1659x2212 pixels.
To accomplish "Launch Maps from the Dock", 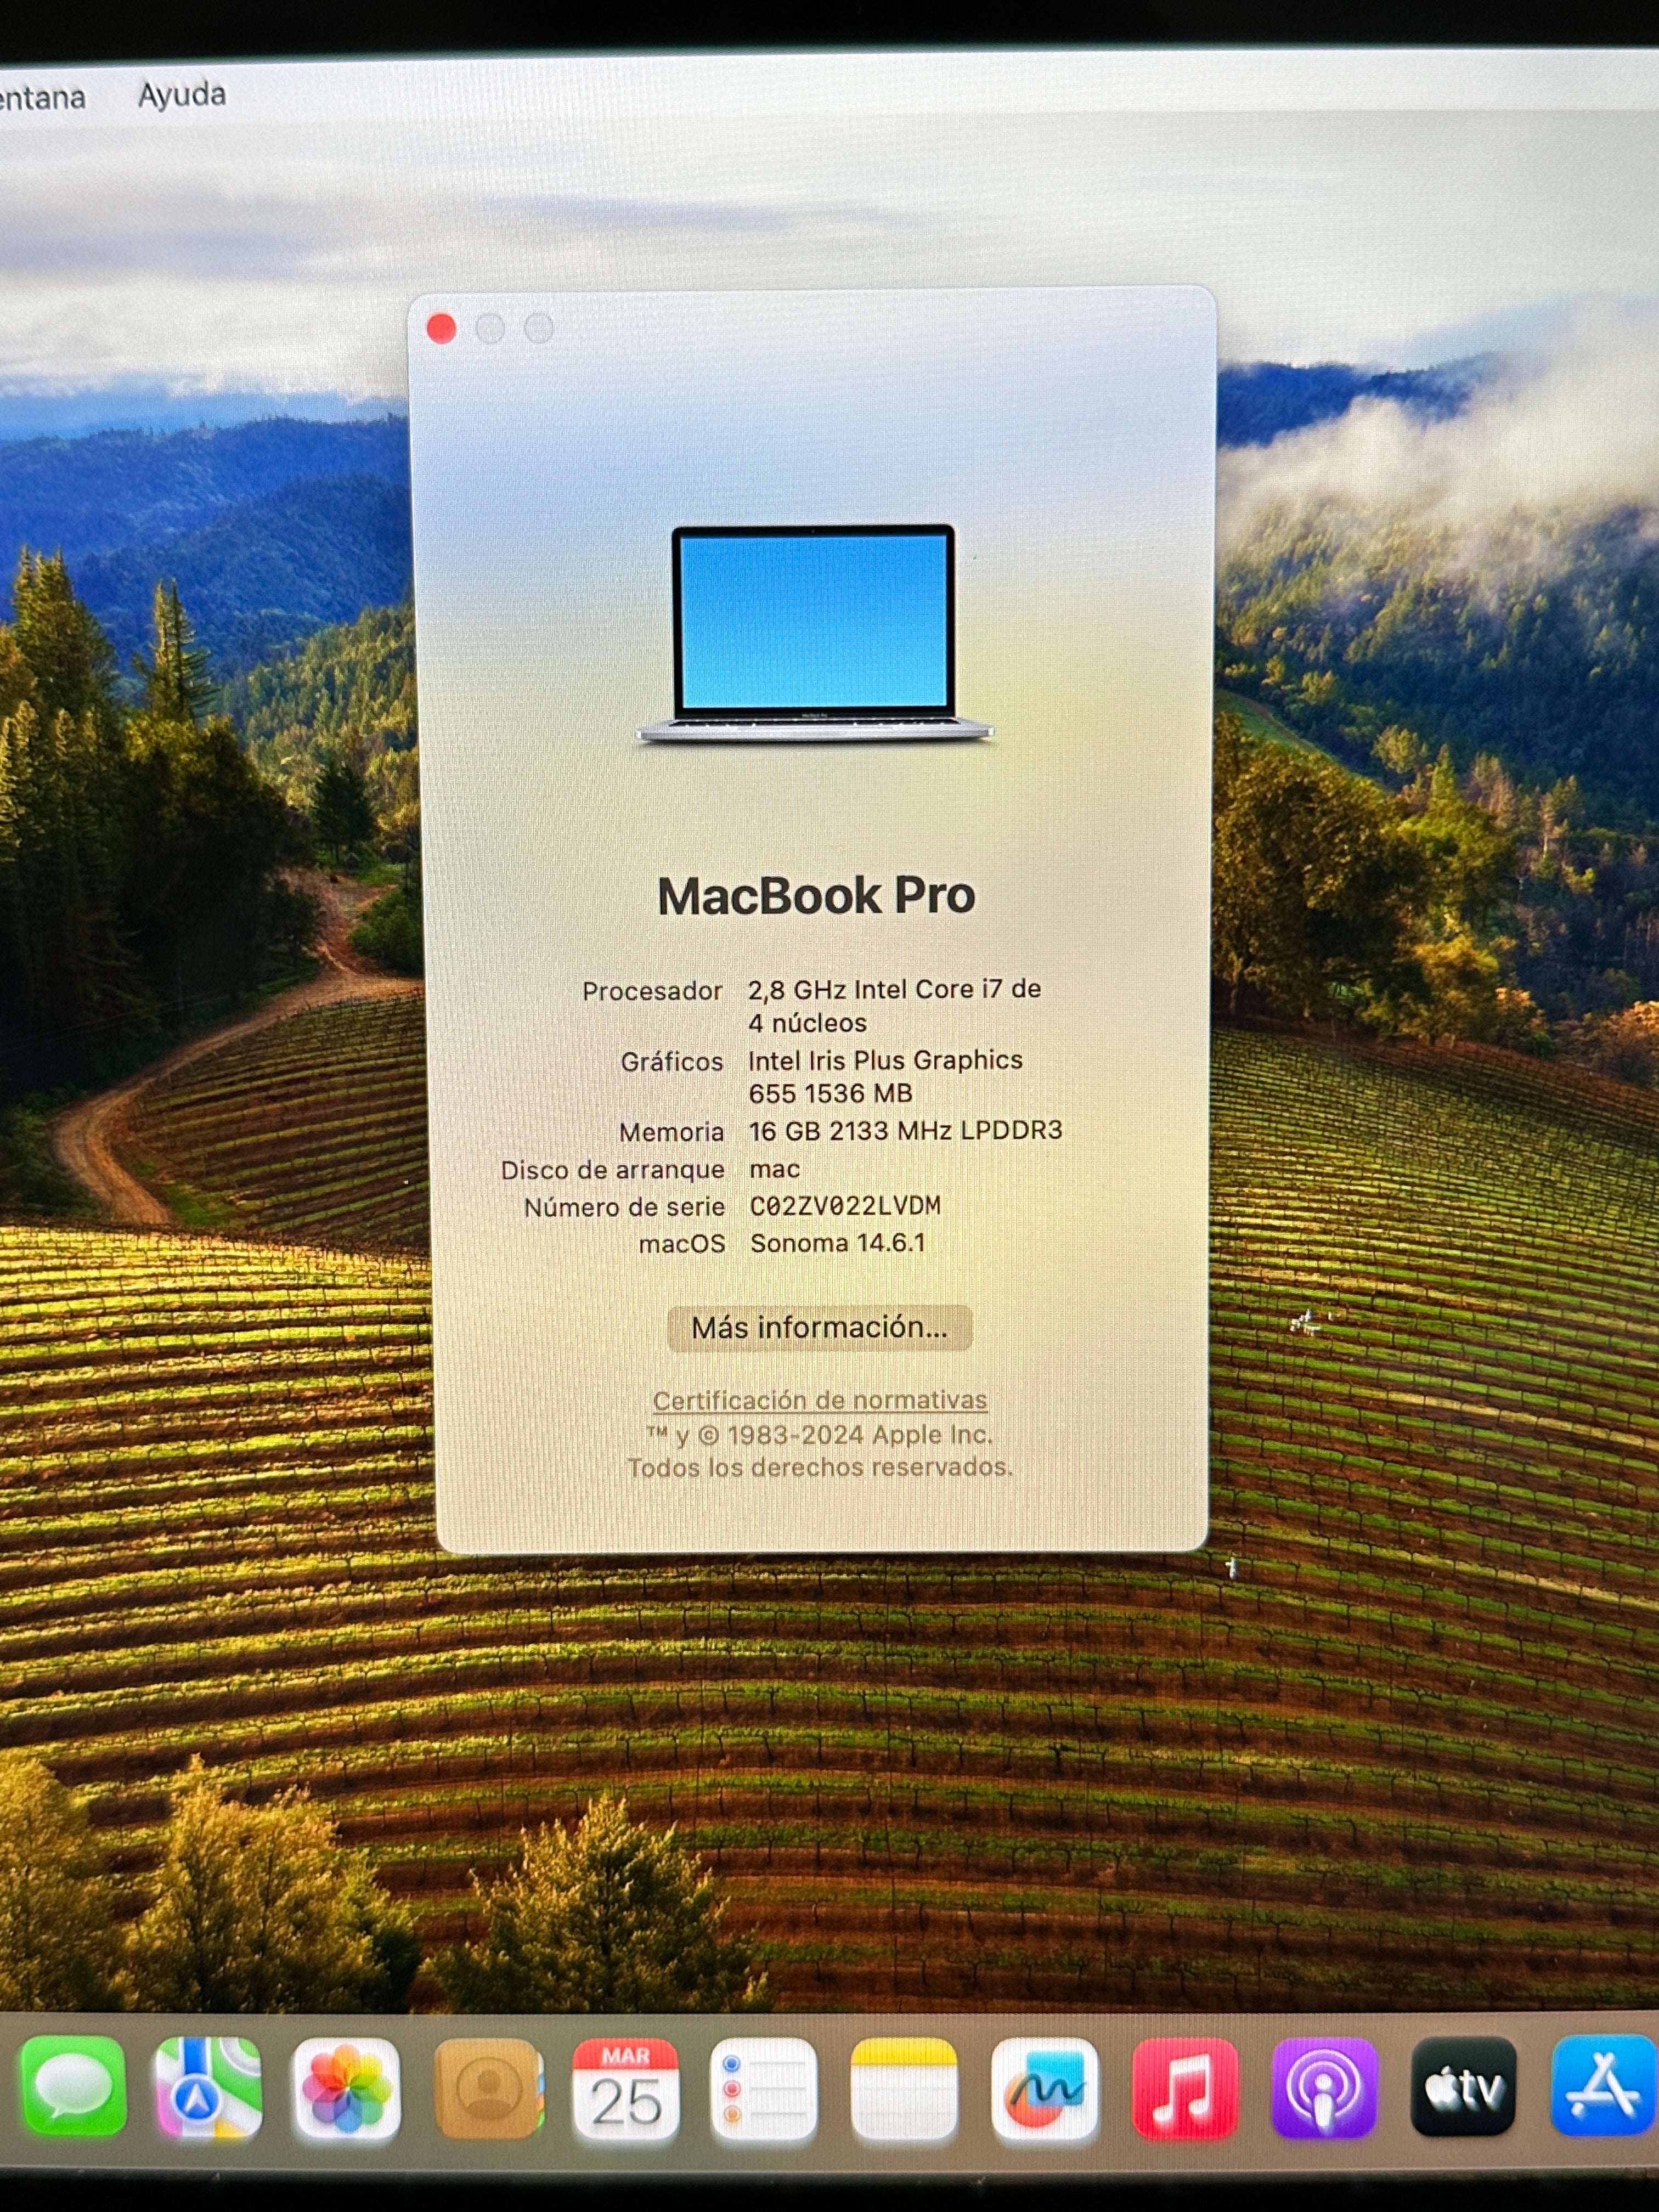I will click(x=208, y=2087).
